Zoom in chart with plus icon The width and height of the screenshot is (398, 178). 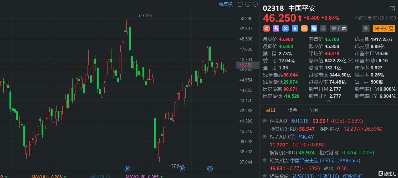[255, 4]
